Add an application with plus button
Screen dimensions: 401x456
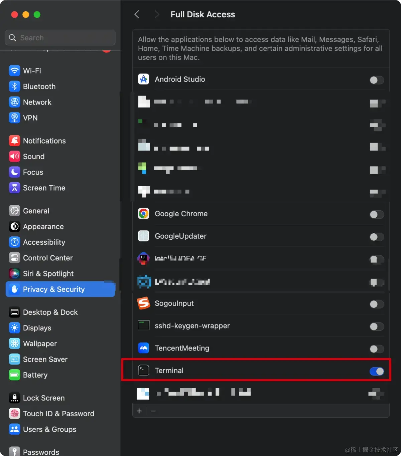click(x=139, y=411)
